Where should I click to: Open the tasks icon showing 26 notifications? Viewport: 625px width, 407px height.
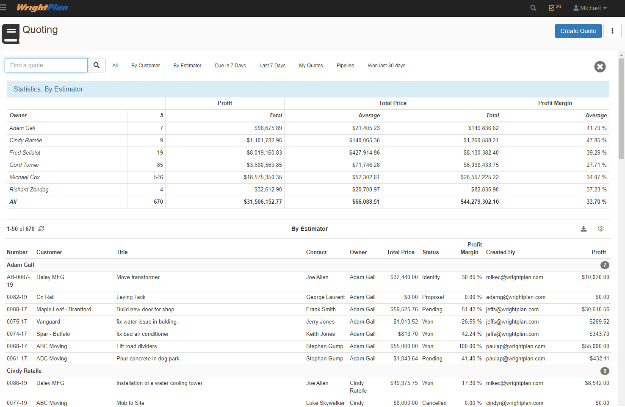click(552, 8)
